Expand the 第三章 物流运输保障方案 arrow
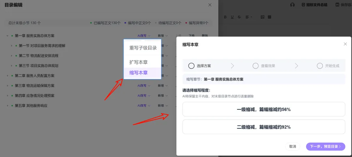The image size is (352, 157). tap(7, 86)
